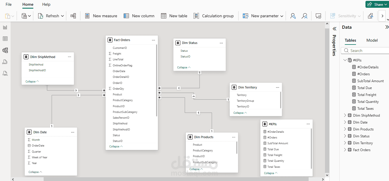The image size is (389, 181).
Task: Collapse the Dim Status table card
Action: [184, 68]
